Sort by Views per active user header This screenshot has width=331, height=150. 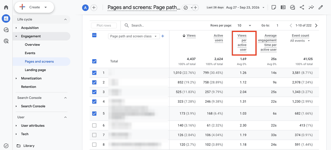click(x=242, y=43)
